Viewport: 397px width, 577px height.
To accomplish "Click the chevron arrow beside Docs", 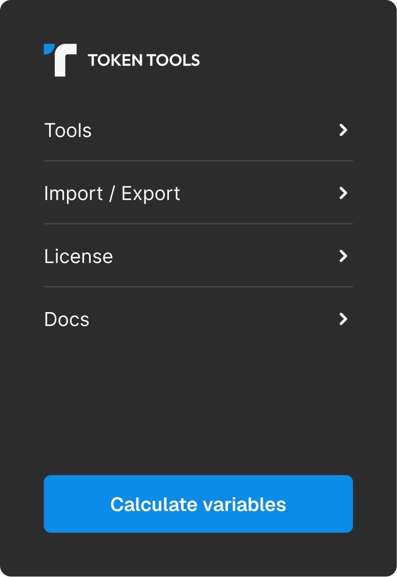I will [343, 319].
